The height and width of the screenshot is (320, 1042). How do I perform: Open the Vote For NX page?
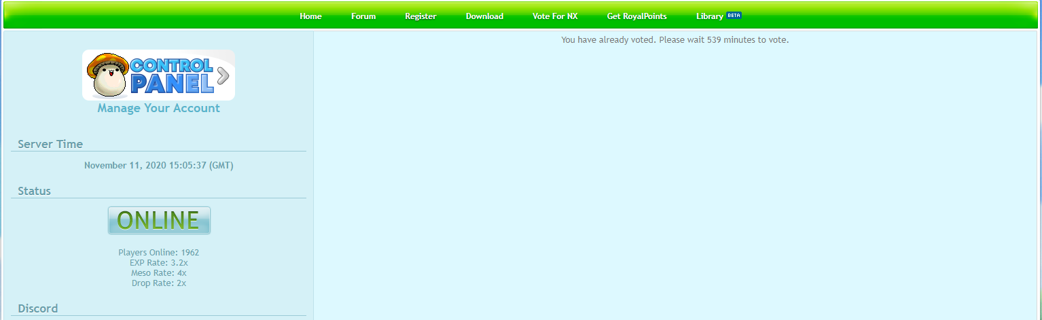[x=555, y=16]
